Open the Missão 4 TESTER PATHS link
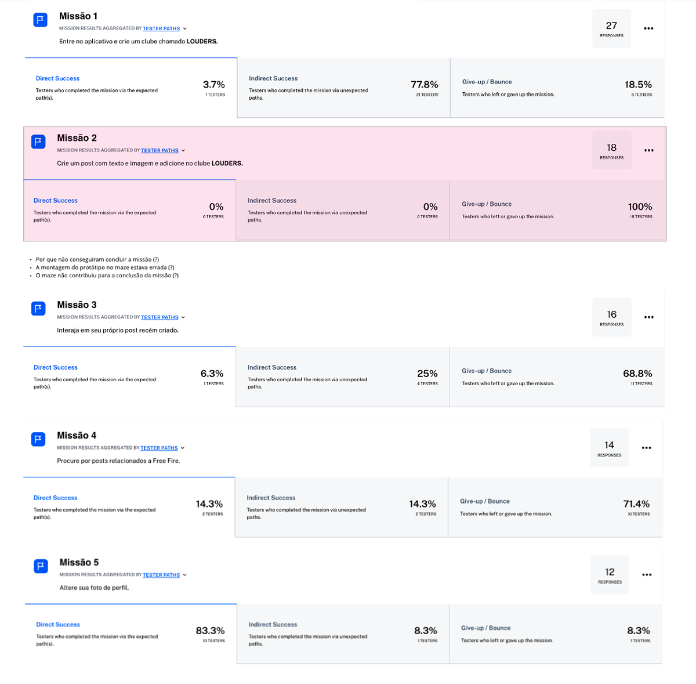696x684 pixels. pos(159,448)
